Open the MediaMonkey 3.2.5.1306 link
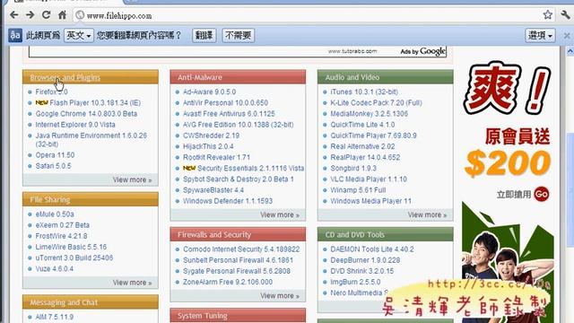 (x=369, y=114)
